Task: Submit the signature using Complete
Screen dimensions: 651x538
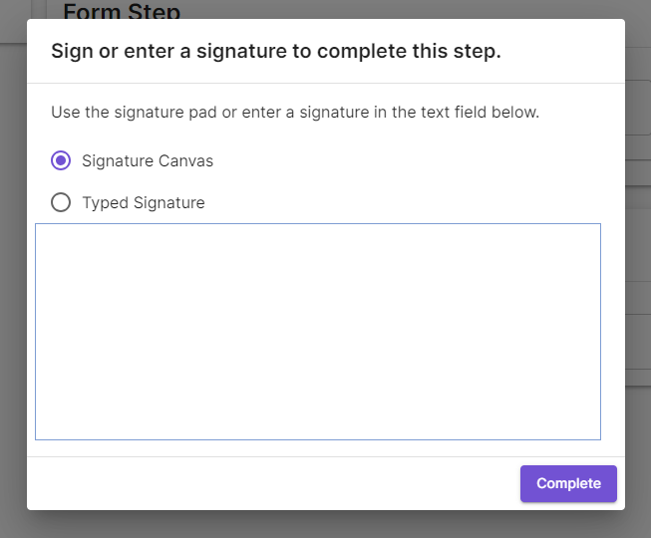Action: [x=568, y=483]
